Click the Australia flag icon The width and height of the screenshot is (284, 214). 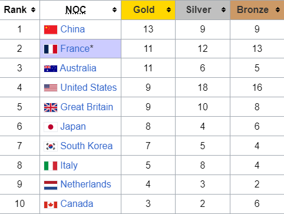(51, 68)
